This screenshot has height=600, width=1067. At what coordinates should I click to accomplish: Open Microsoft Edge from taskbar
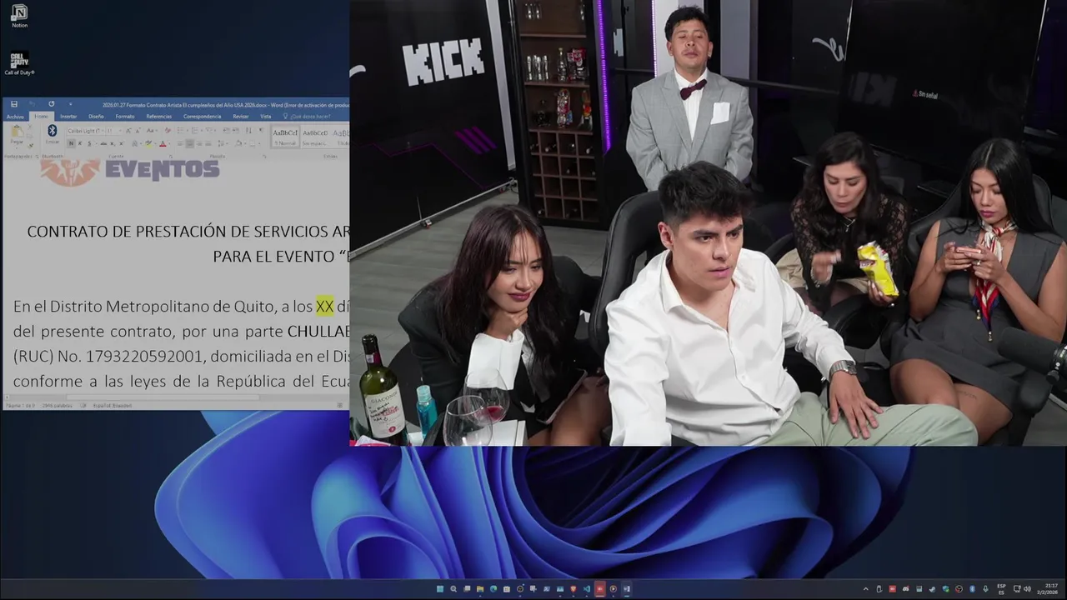493,589
